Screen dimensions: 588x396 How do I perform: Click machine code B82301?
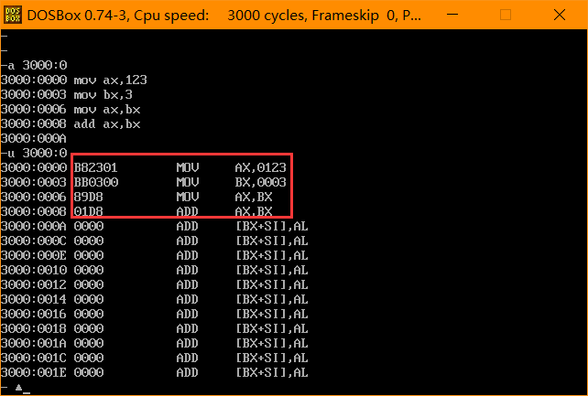point(95,167)
